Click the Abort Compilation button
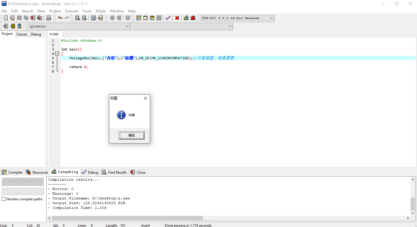 [23, 182]
